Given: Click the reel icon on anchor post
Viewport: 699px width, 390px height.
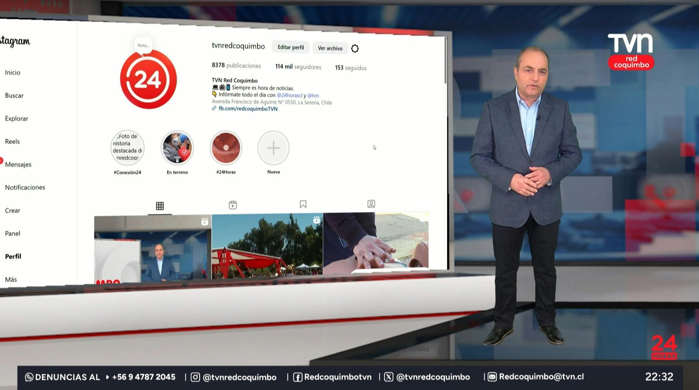Looking at the screenshot, I should tap(205, 222).
